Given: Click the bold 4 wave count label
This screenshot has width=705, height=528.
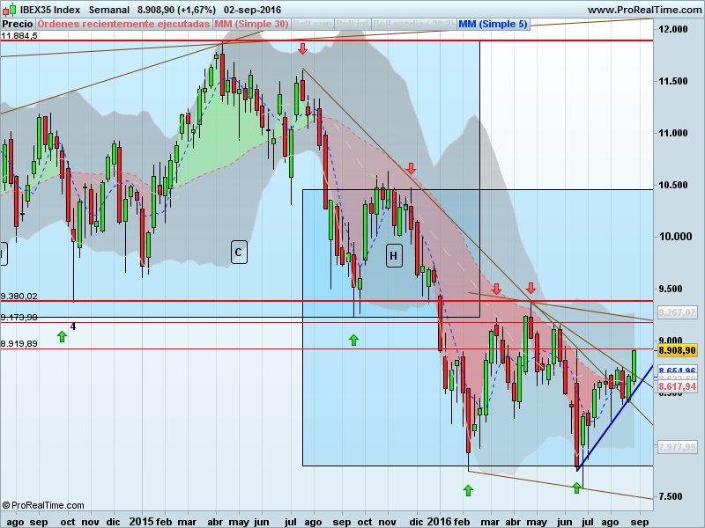Looking at the screenshot, I should [73, 326].
